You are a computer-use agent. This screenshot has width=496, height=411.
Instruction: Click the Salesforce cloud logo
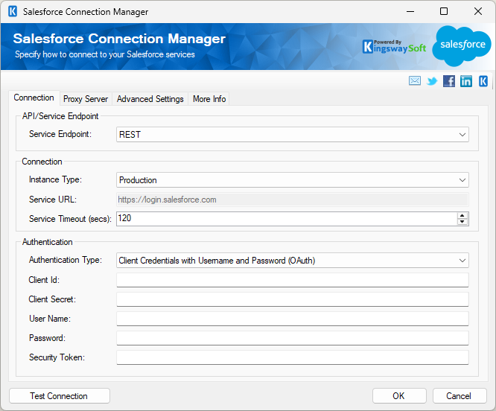tap(462, 45)
